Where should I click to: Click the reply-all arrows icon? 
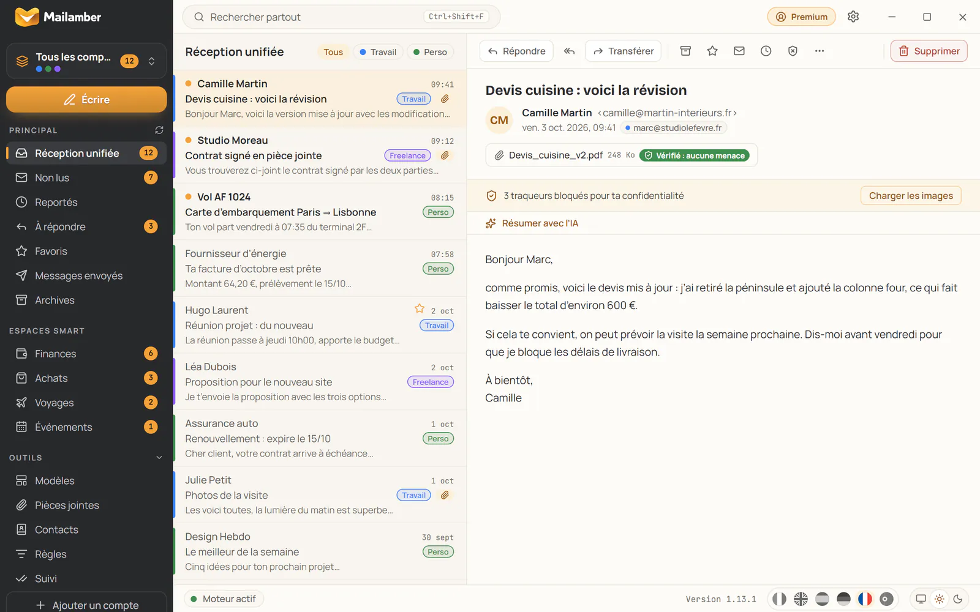point(569,51)
